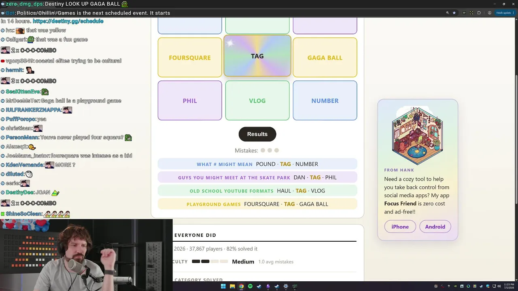Click username ShineSoClean in chat
This screenshot has width=518, height=291.
point(24,214)
